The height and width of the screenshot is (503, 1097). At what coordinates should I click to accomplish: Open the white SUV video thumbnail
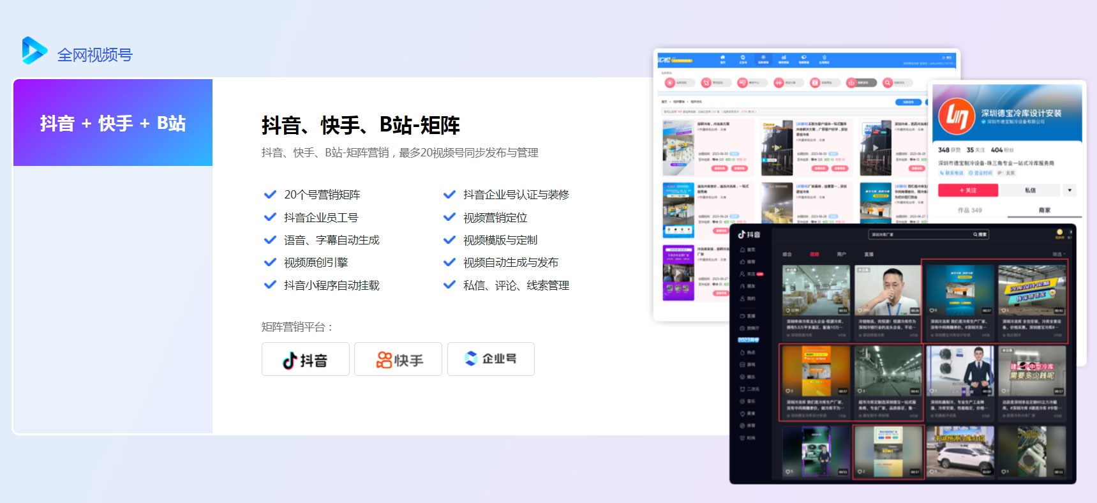point(960,451)
